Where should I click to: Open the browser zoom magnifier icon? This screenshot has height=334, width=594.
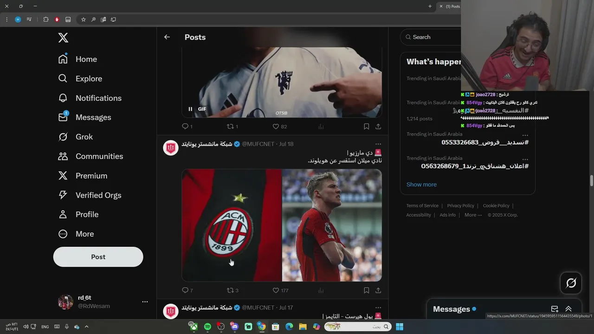93,19
